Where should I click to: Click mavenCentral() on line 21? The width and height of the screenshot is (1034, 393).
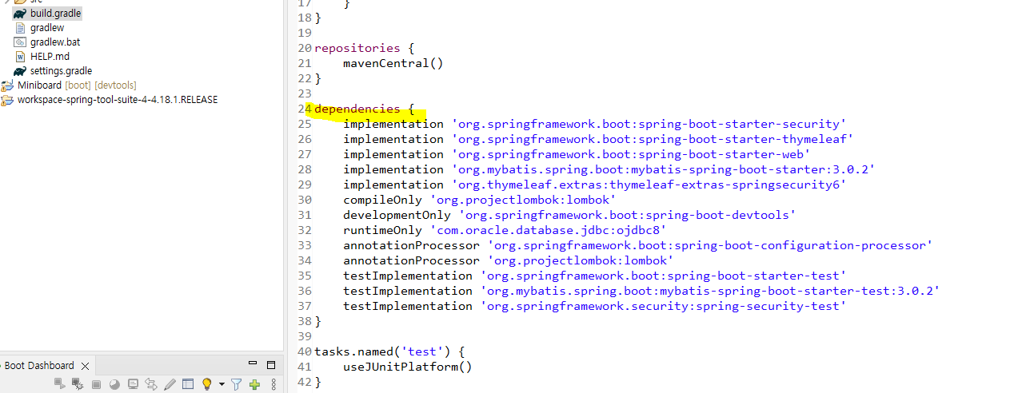[x=393, y=63]
